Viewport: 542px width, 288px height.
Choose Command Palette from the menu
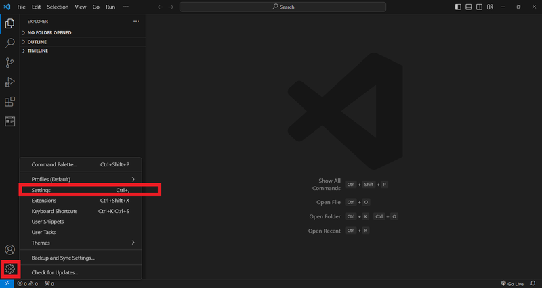coord(81,164)
